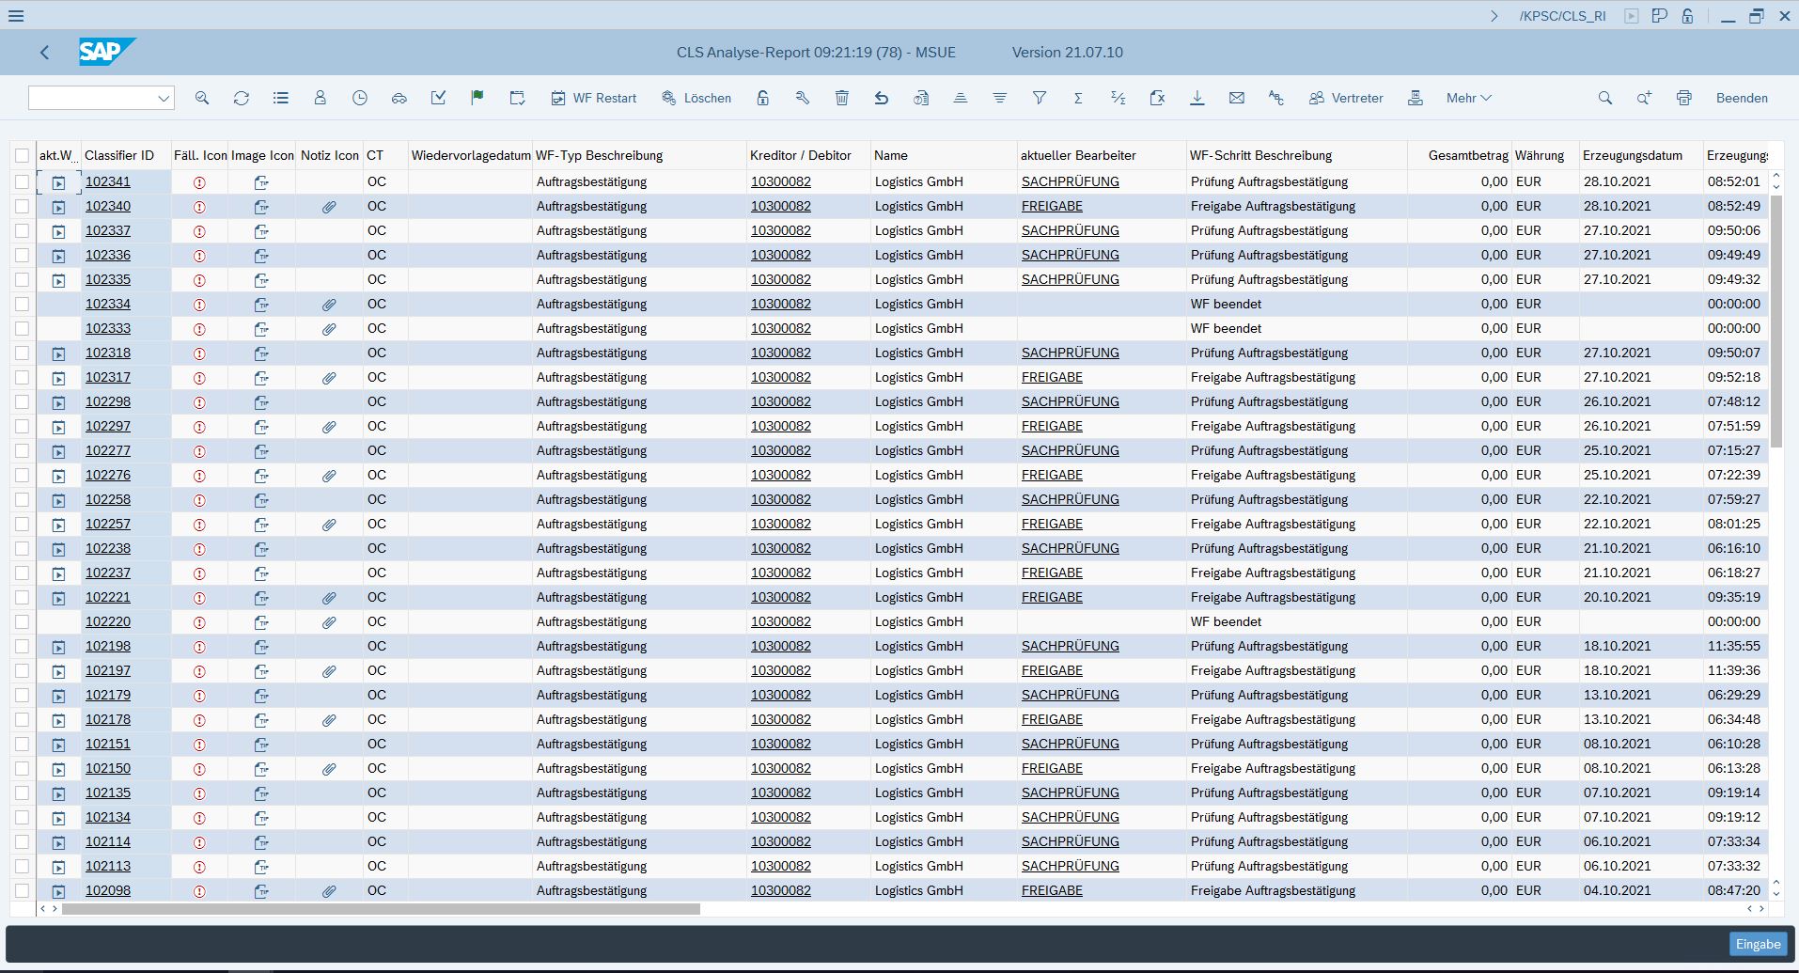The width and height of the screenshot is (1799, 973).
Task: Click the sum sigma icon
Action: click(x=1078, y=98)
